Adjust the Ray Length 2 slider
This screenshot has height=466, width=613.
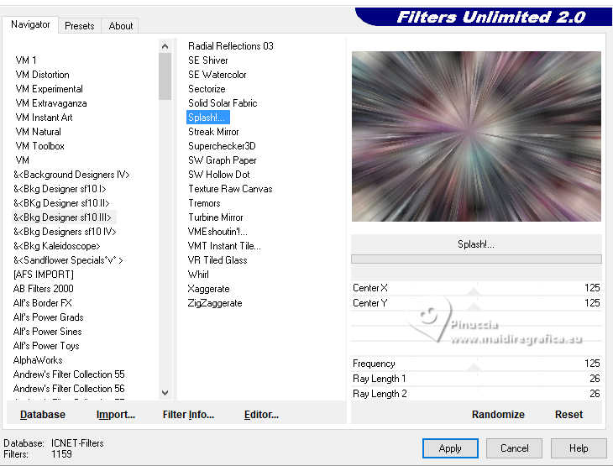pyautogui.click(x=476, y=394)
